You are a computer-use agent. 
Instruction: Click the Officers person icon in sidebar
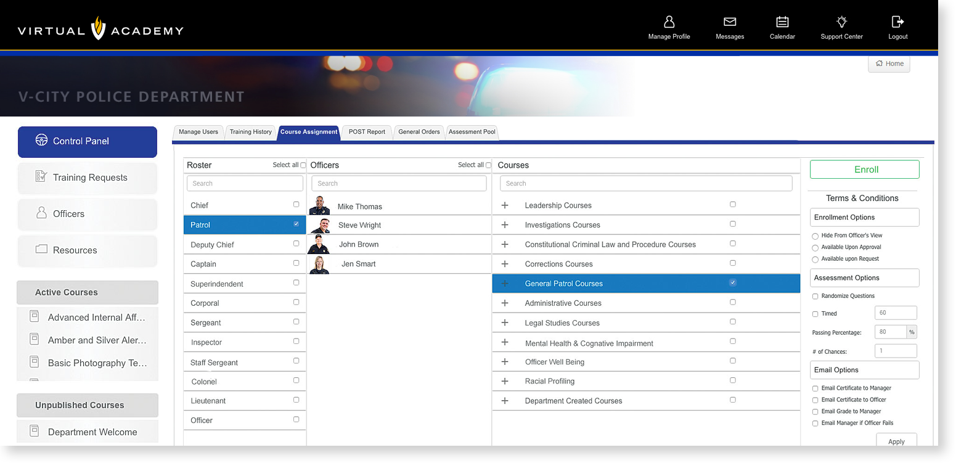click(41, 213)
